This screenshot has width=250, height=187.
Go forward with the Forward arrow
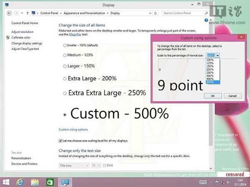(16, 13)
